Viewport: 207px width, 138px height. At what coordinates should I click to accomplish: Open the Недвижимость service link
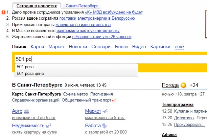(28, 126)
